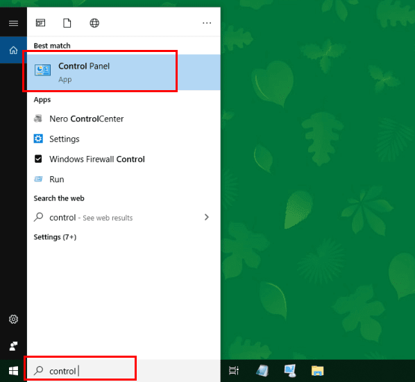Image resolution: width=415 pixels, height=382 pixels.
Task: Open File Explorer from the taskbar
Action: [317, 371]
